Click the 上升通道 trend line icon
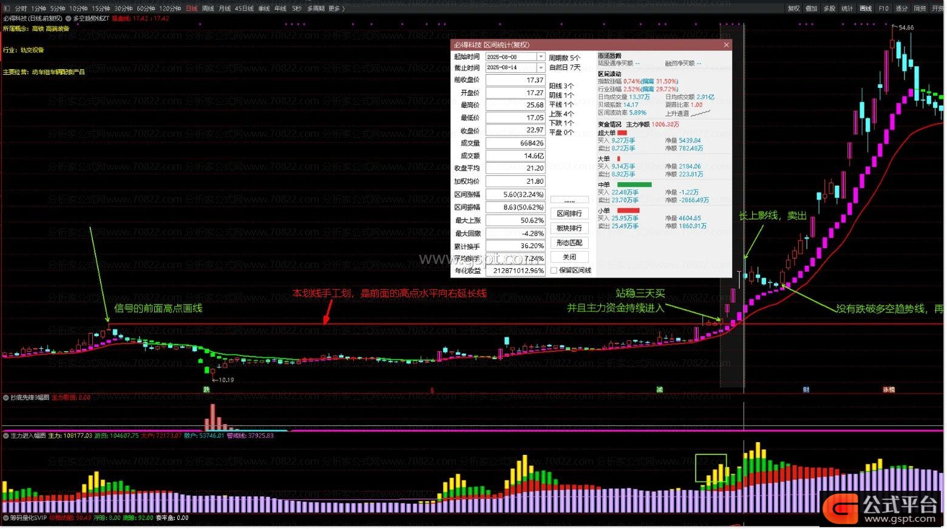This screenshot has width=947, height=529. 700,113
